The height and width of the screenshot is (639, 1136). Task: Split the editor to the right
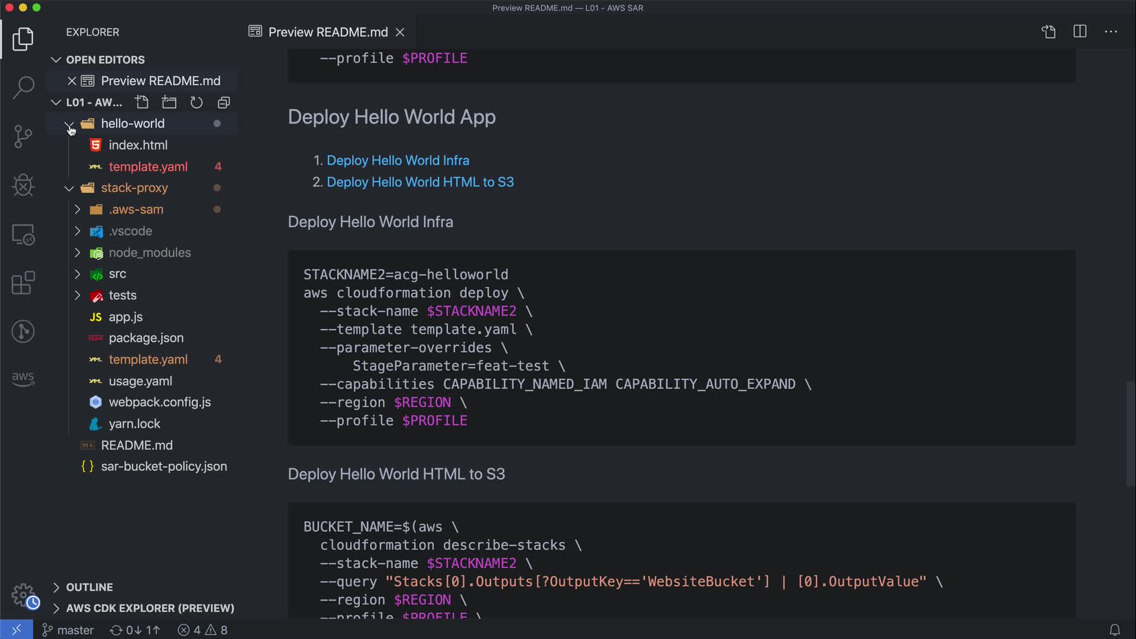click(x=1080, y=32)
